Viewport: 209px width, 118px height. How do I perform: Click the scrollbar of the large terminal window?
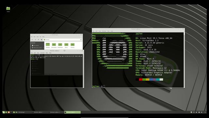pos(184,60)
